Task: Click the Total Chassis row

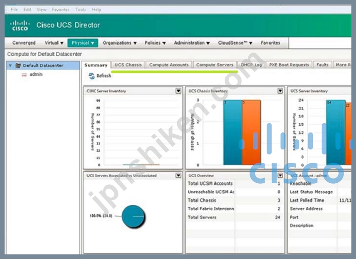Action: (234, 200)
